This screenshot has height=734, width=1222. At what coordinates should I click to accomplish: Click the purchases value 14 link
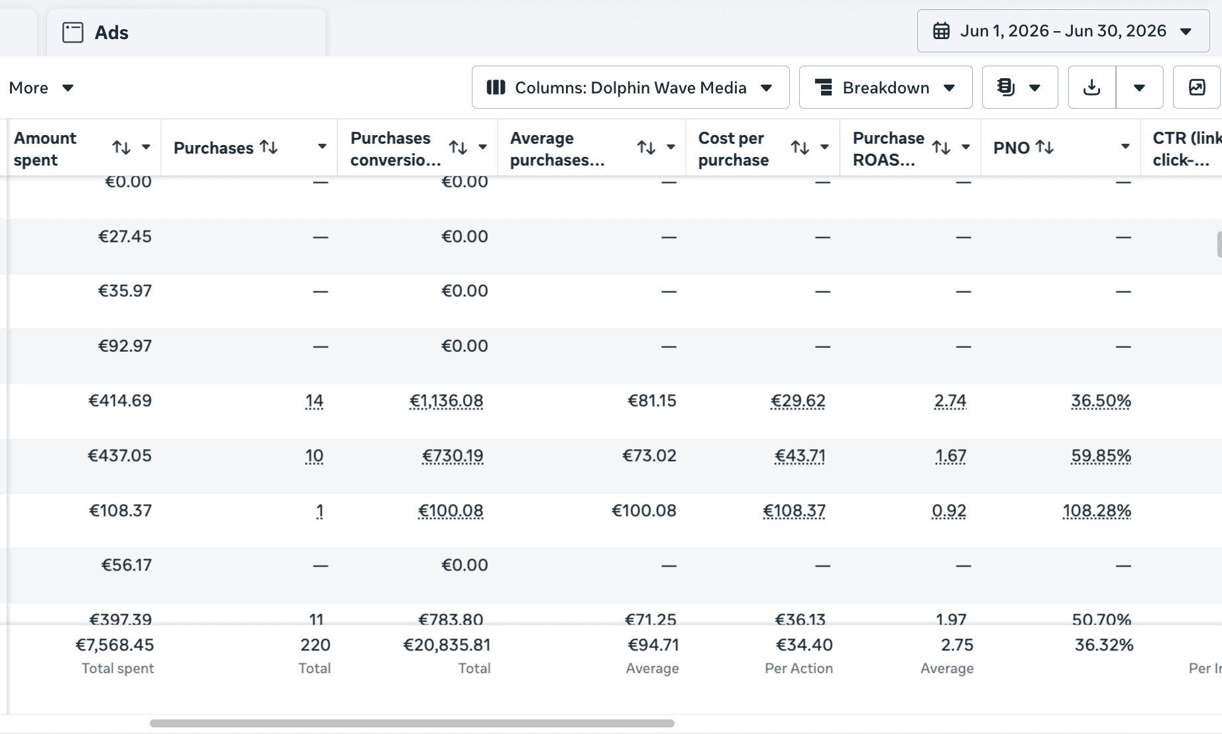point(314,401)
